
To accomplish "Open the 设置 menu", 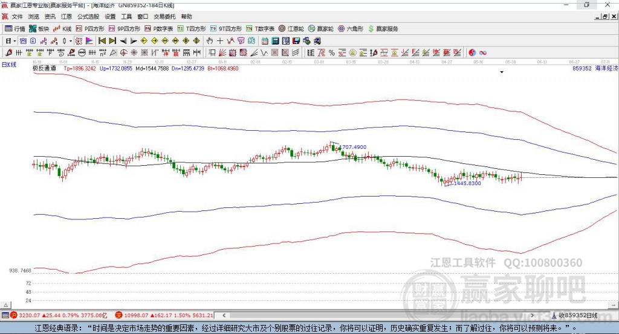I will pyautogui.click(x=110, y=16).
